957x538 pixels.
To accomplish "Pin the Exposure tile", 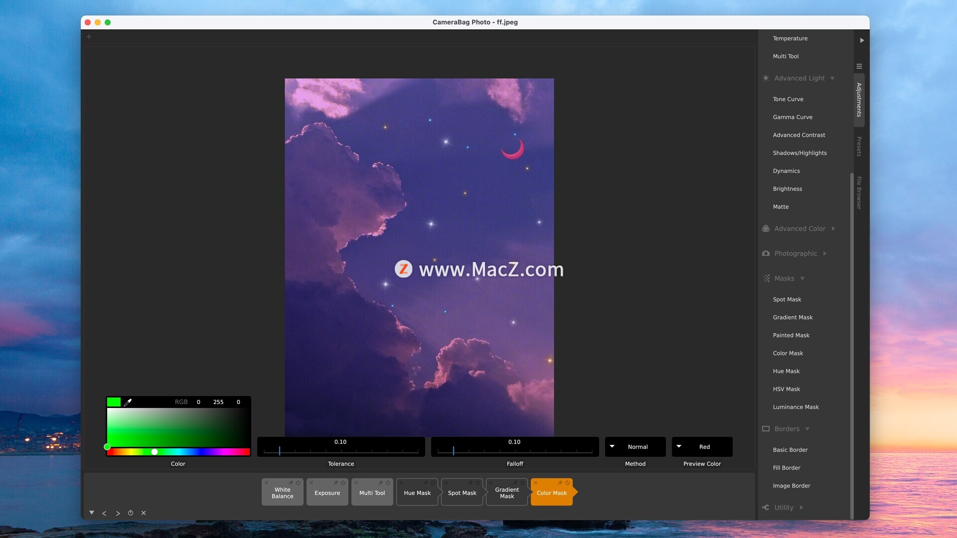I will 336,483.
